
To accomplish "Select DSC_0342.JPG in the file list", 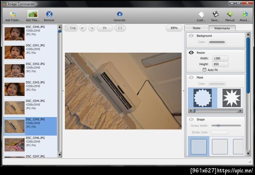I will [x=31, y=70].
